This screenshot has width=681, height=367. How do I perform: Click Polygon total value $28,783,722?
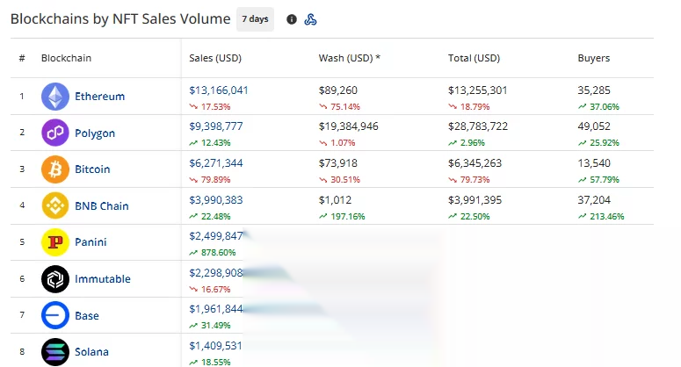(478, 126)
